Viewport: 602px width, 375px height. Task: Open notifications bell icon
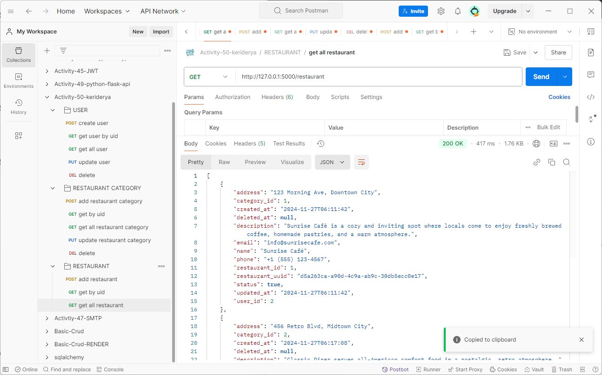458,11
